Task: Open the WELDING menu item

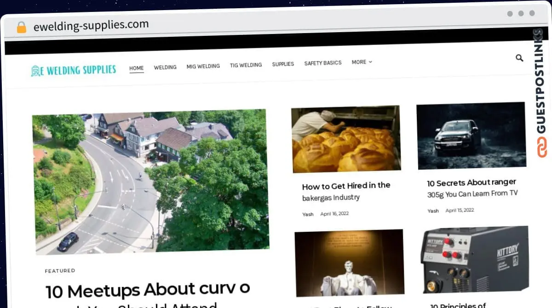Action: (x=165, y=67)
